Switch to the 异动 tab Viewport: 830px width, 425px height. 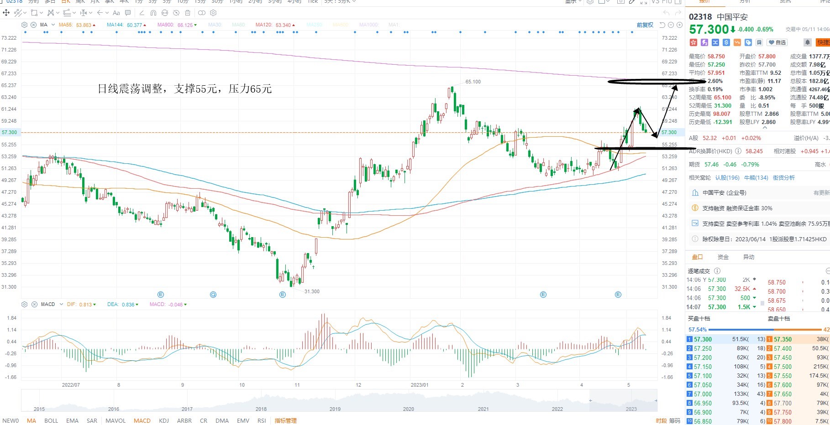[x=749, y=257]
